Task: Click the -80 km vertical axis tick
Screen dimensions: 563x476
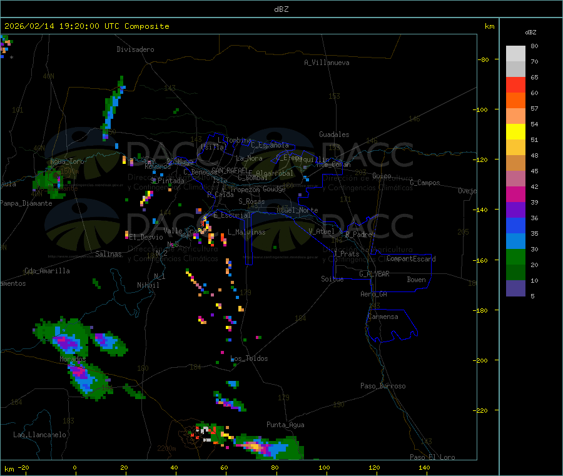Action: point(484,59)
